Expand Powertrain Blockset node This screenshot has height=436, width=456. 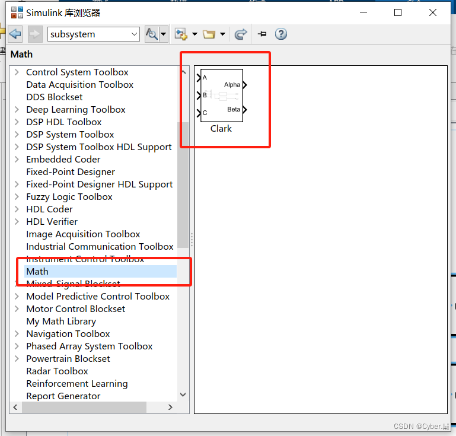(x=17, y=359)
